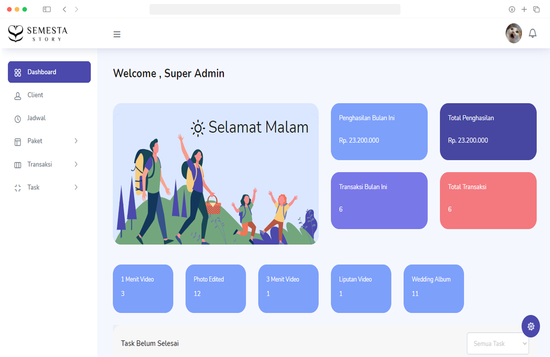Click the Total Transaksi red card
Screen dimensions: 550x357
[x=488, y=200]
